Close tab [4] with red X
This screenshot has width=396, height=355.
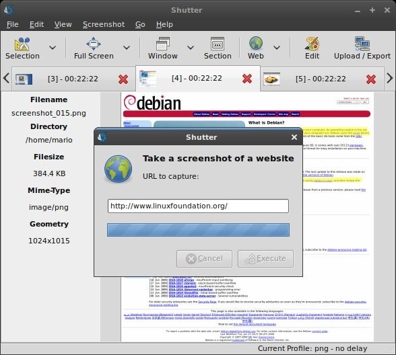[x=247, y=79]
